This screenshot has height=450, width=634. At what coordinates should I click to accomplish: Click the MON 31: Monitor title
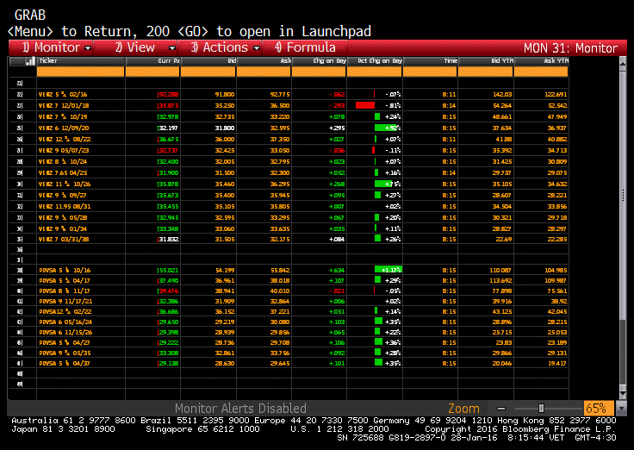pos(570,48)
